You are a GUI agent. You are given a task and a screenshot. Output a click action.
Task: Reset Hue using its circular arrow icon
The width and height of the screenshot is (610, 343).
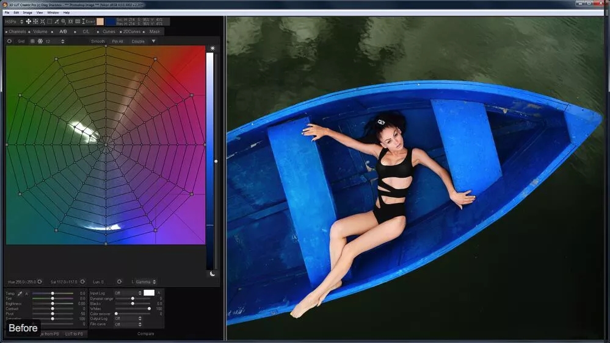point(40,281)
